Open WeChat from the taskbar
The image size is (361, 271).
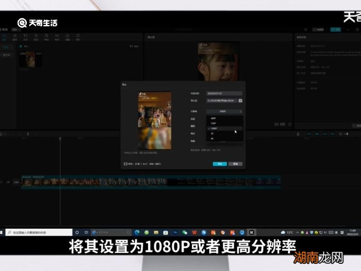(x=185, y=232)
